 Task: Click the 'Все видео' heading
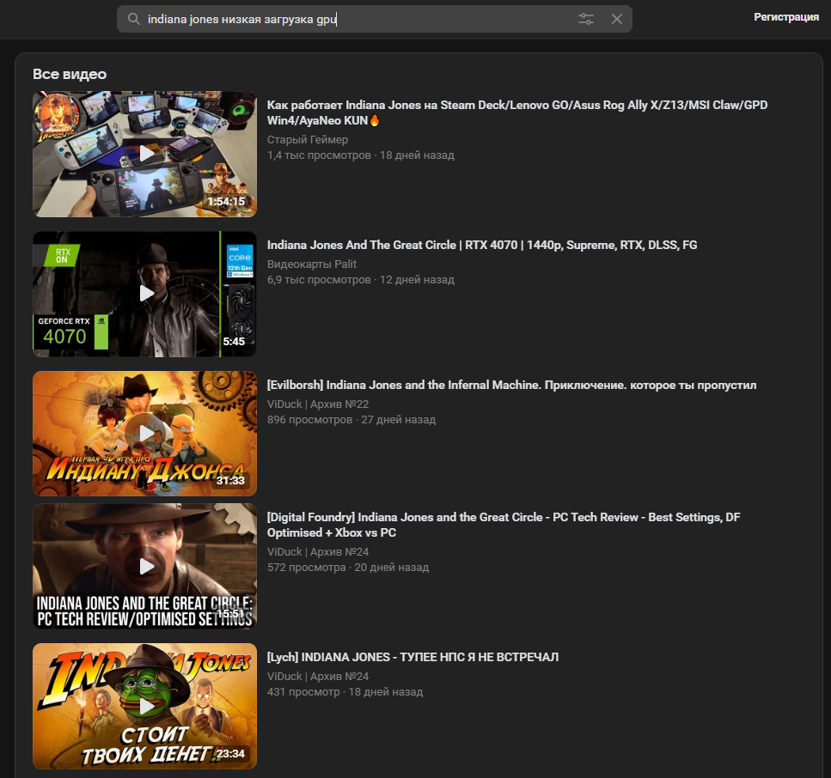pyautogui.click(x=70, y=74)
